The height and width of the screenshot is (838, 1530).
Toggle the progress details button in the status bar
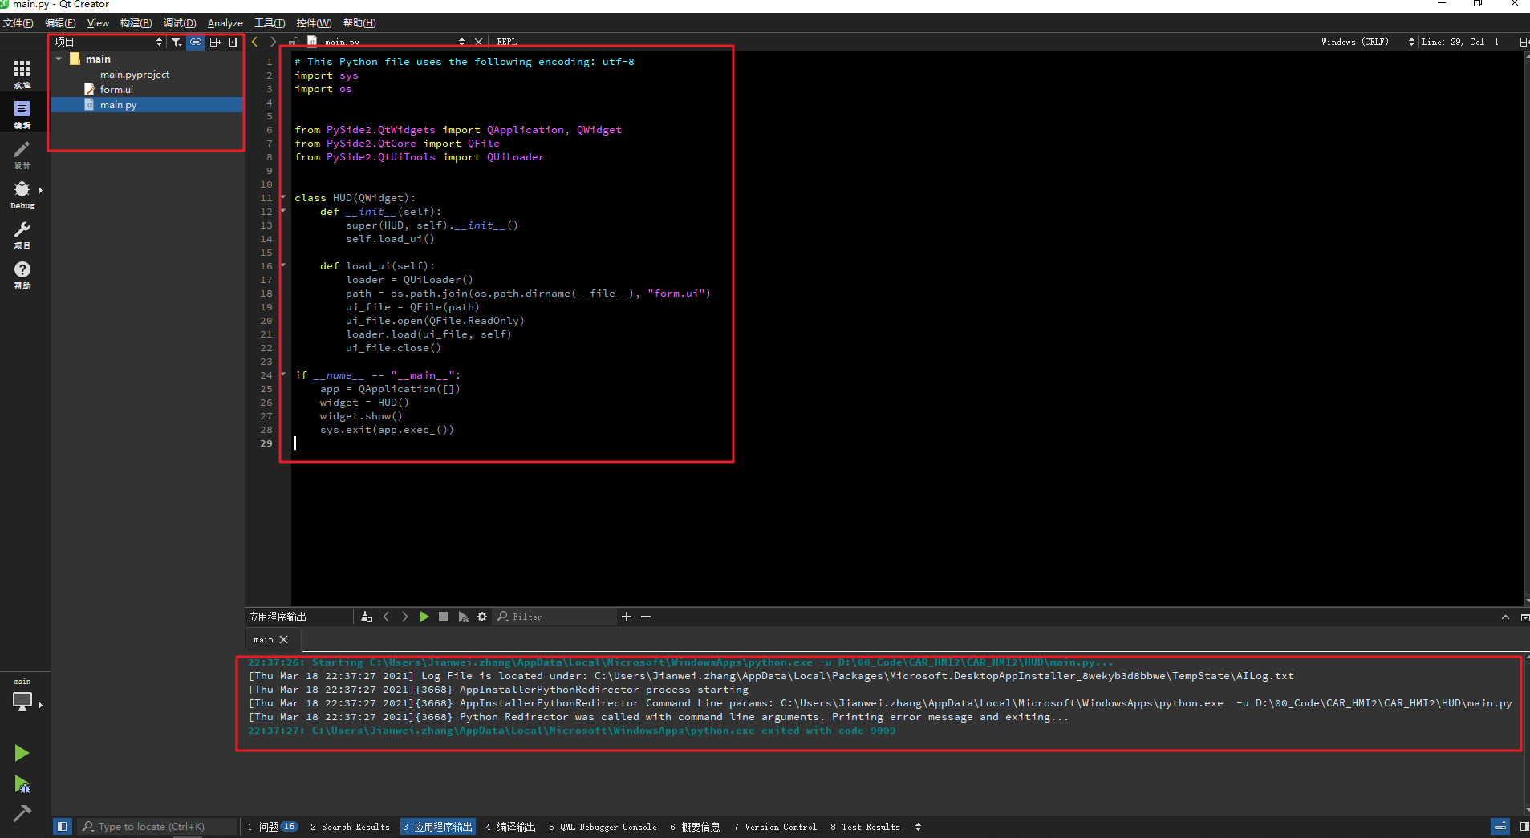click(x=1500, y=826)
